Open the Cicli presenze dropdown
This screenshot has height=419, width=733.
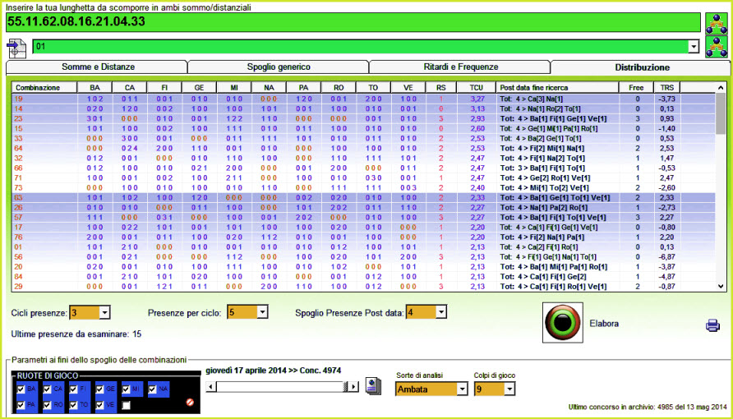pos(104,312)
